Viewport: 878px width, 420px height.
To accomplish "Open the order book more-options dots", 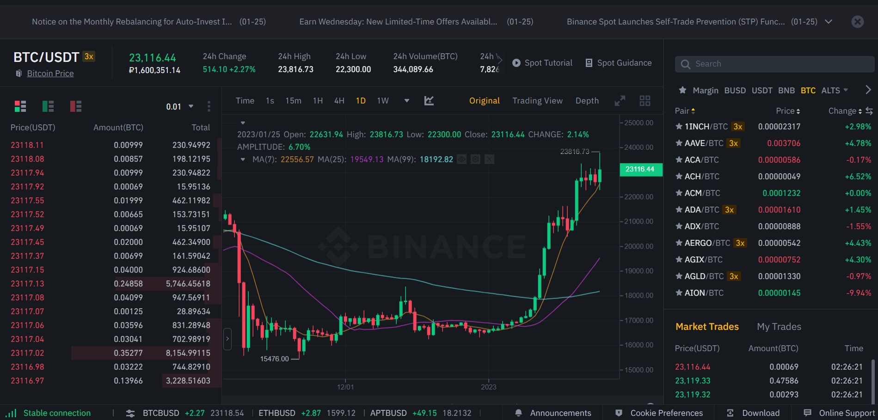I will tap(209, 107).
